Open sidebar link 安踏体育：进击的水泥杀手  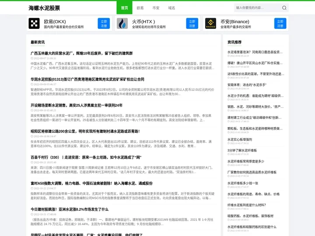(247, 85)
